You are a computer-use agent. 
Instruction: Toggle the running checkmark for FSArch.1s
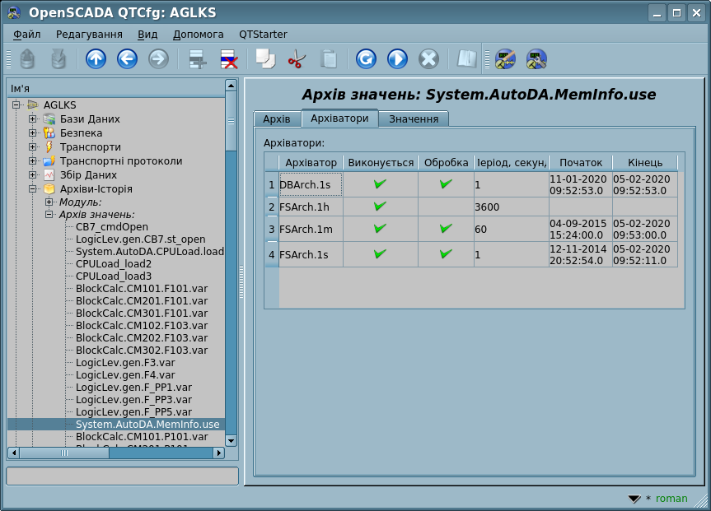[x=380, y=254]
